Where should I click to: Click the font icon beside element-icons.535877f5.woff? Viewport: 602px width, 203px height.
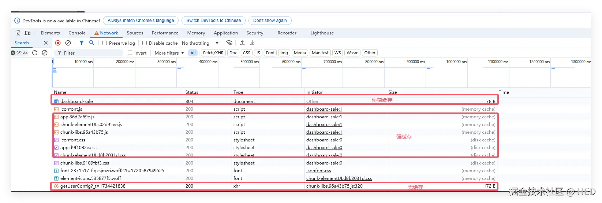point(56,178)
